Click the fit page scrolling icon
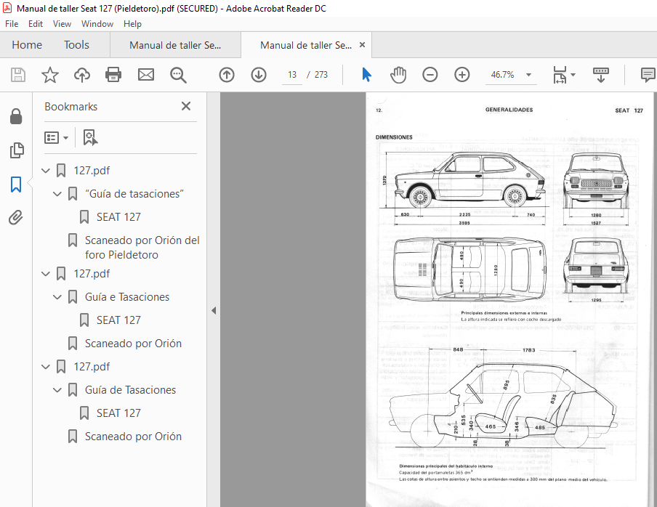 [560, 75]
